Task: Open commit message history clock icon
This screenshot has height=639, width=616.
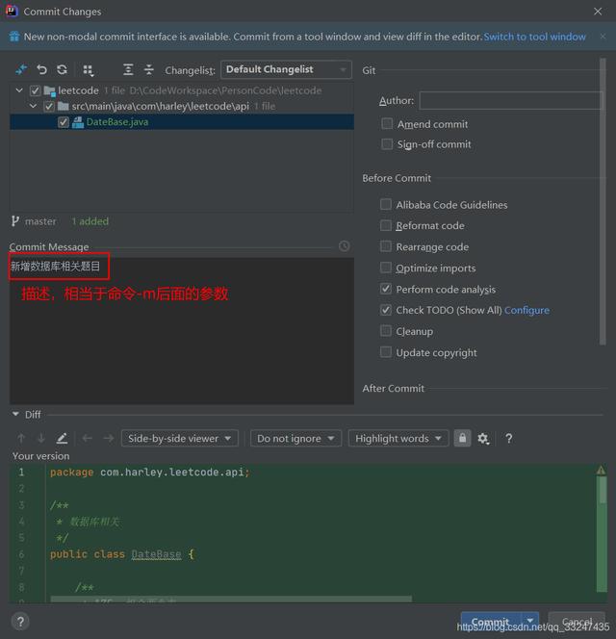Action: click(344, 246)
